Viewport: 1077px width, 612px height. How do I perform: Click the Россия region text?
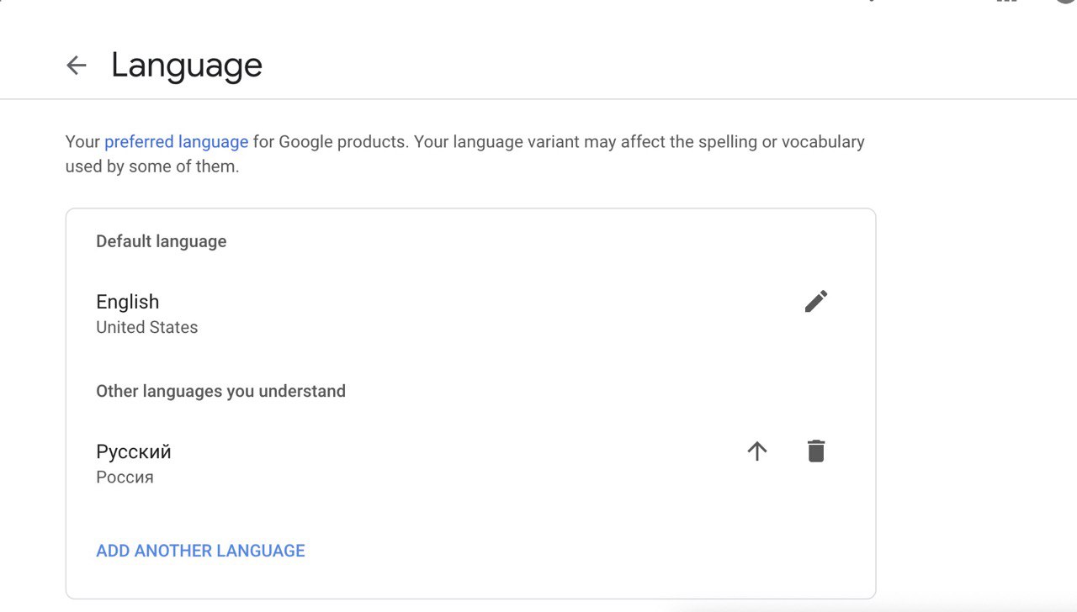click(125, 477)
